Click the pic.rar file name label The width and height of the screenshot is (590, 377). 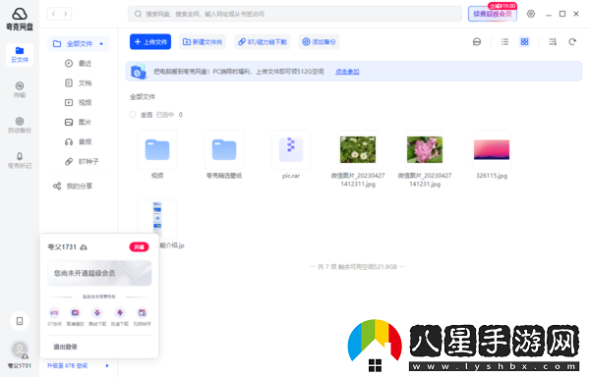(x=291, y=176)
